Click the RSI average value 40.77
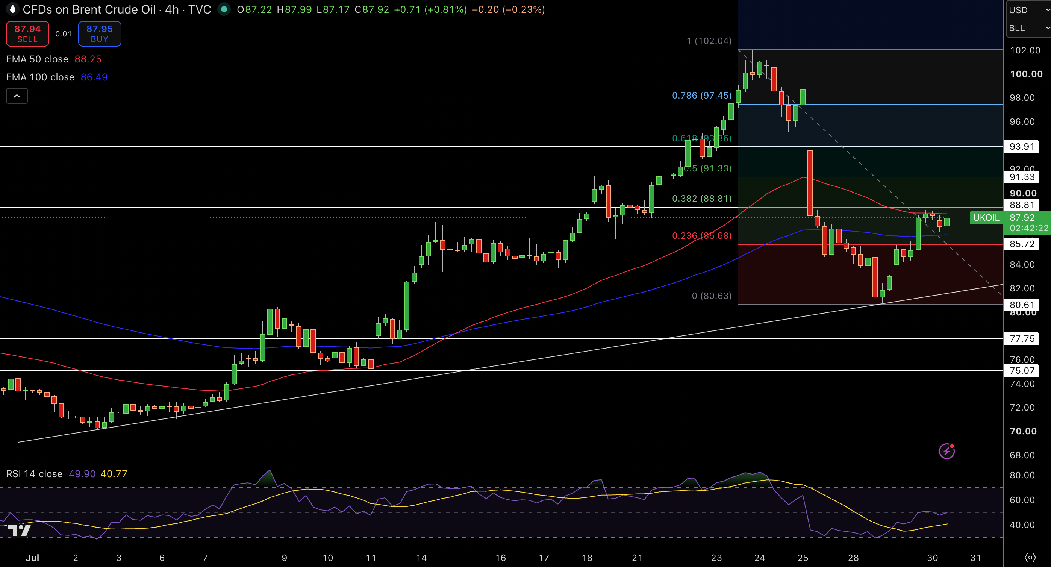The image size is (1051, 567). (114, 474)
